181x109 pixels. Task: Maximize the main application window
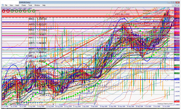(173, 2)
